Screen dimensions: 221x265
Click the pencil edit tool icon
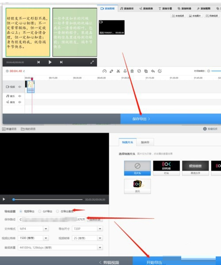click(x=111, y=71)
